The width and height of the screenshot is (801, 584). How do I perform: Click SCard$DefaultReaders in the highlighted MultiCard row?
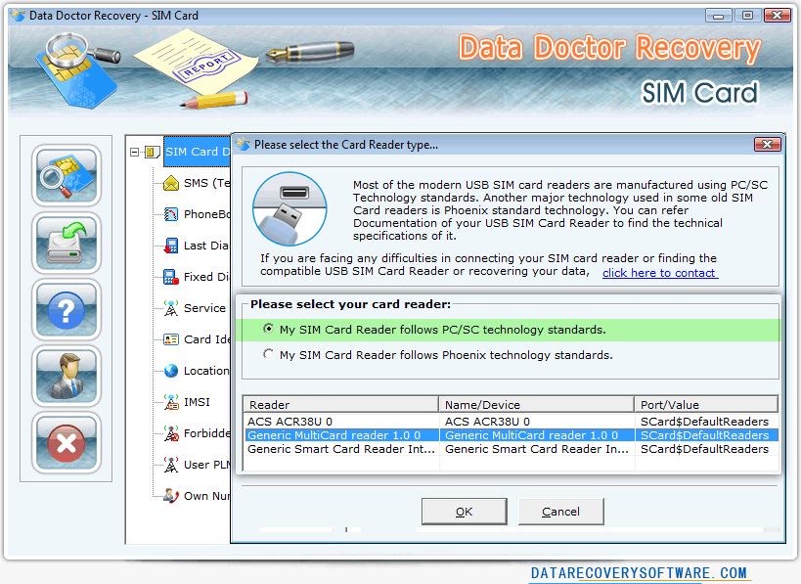(x=707, y=435)
